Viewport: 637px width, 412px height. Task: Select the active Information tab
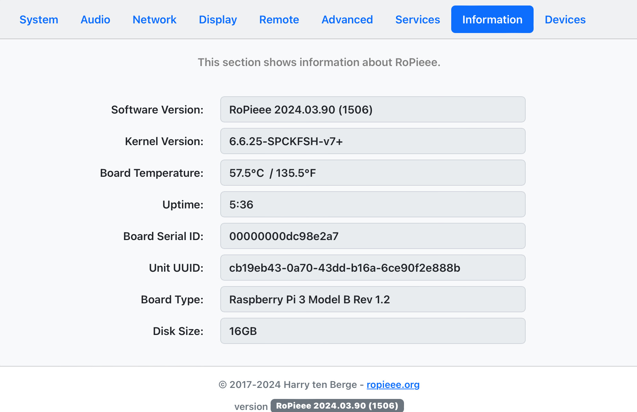tap(492, 20)
